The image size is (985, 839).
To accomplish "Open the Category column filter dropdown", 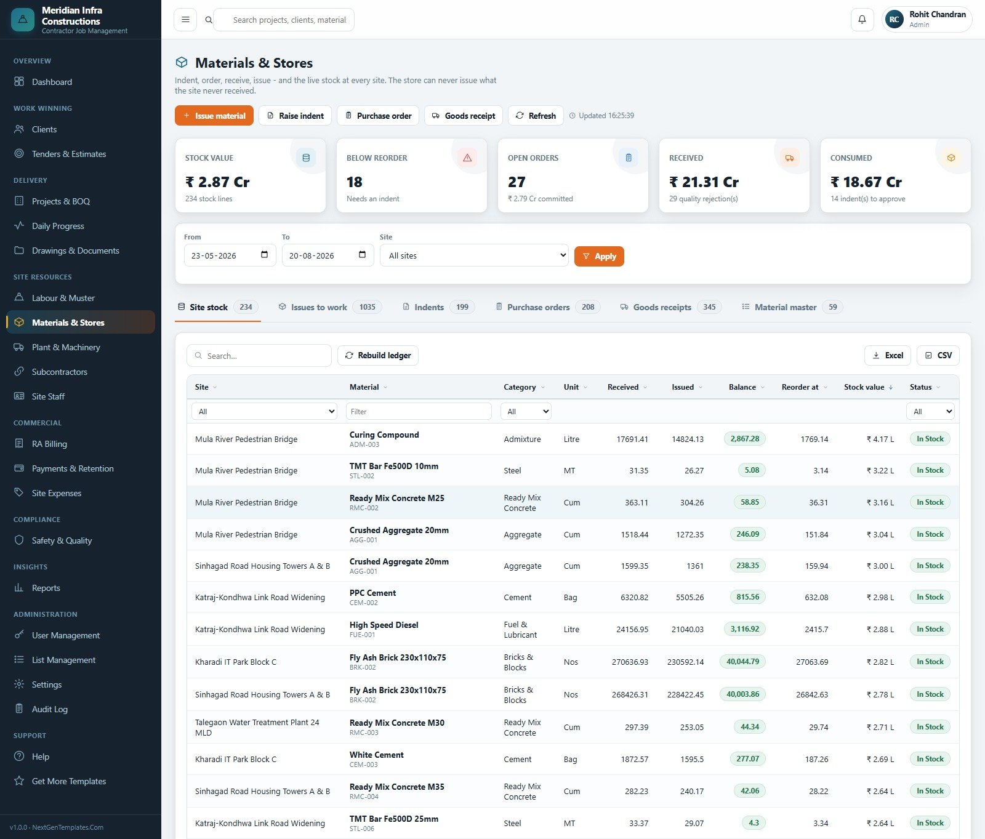I will [x=526, y=411].
